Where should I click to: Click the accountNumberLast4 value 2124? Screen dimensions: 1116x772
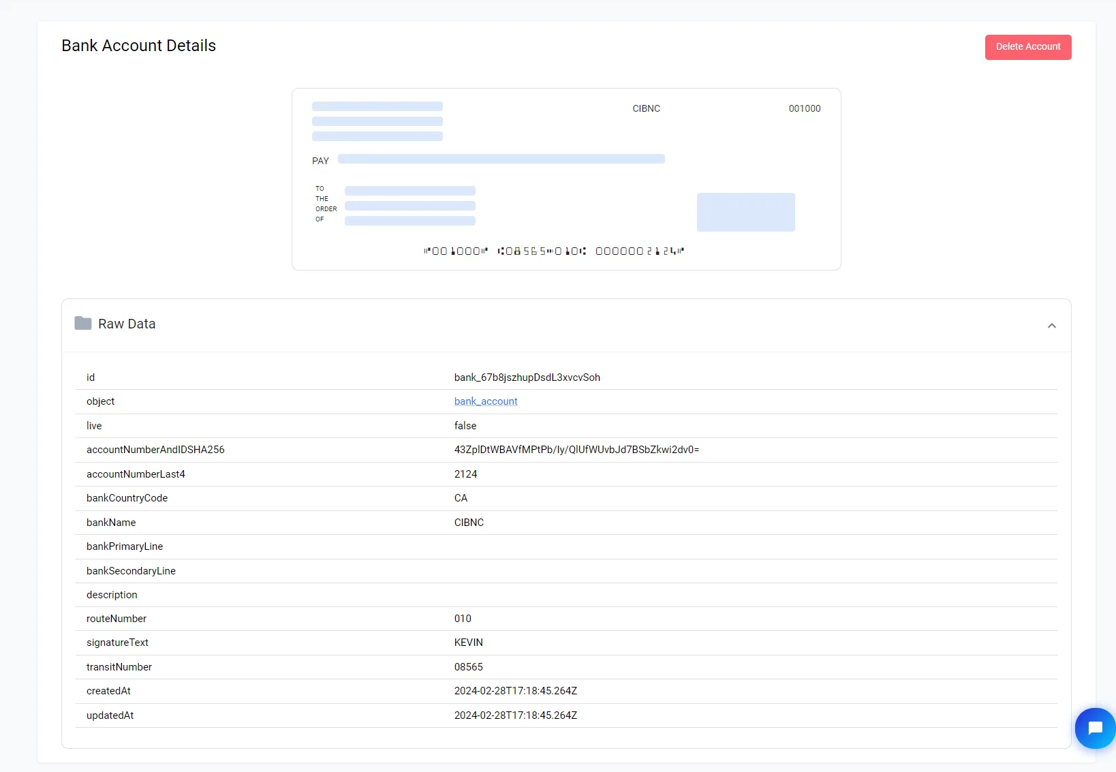coord(466,474)
